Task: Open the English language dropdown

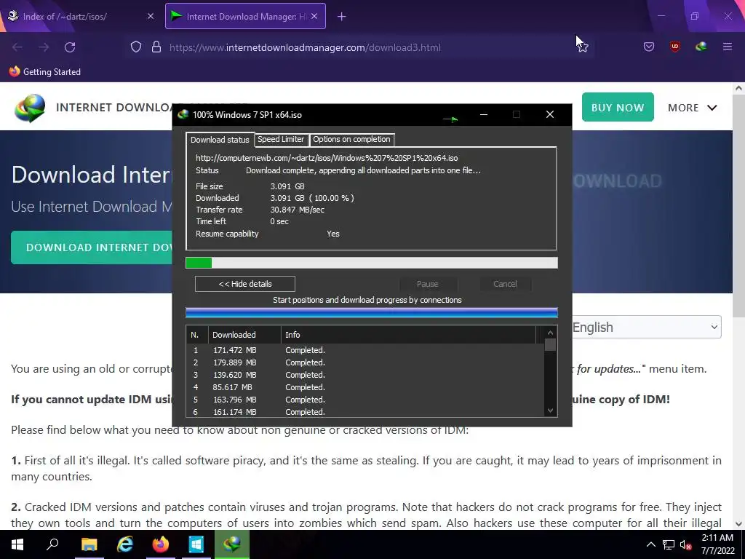Action: (x=646, y=327)
